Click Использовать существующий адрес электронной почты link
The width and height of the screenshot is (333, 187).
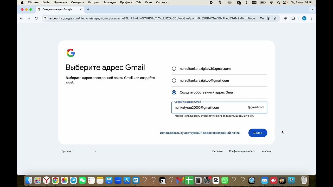[x=200, y=133]
